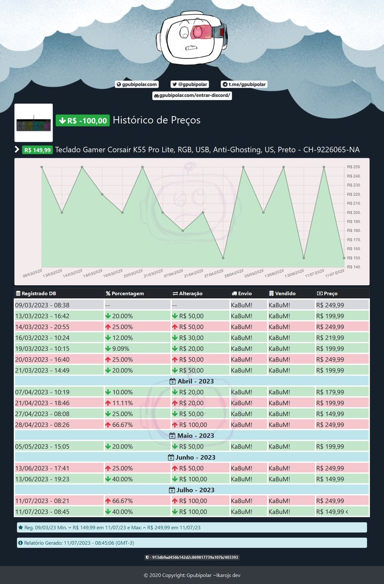Image resolution: width=384 pixels, height=584 pixels.
Task: Click the calendar icon beside Junho - 2023
Action: point(171,457)
